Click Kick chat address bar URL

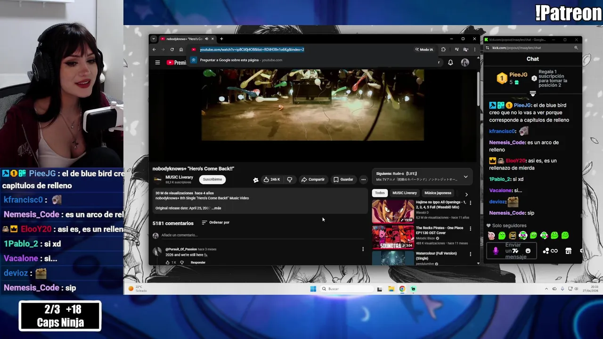point(517,48)
